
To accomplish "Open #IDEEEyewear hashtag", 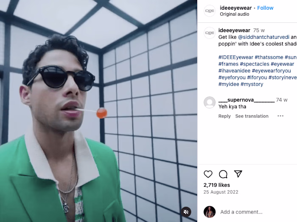I will point(235,57).
